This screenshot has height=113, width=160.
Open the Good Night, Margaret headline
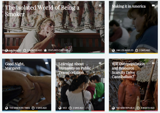15,66
